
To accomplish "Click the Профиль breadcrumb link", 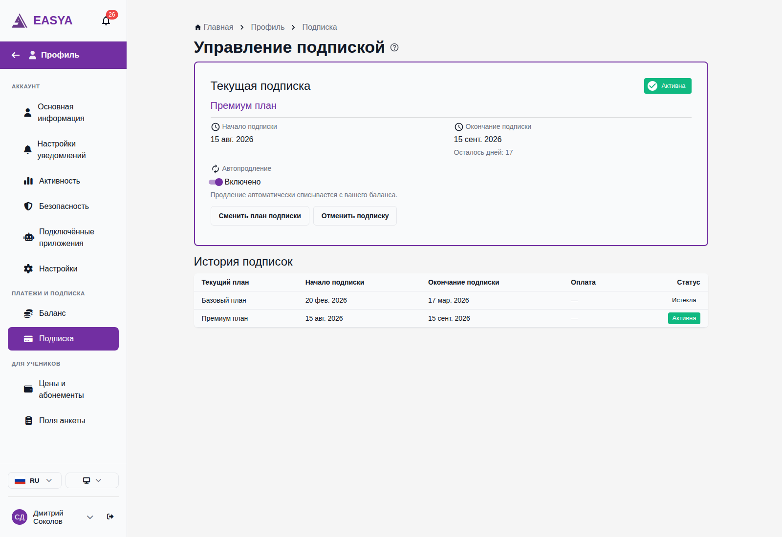I will [x=268, y=27].
